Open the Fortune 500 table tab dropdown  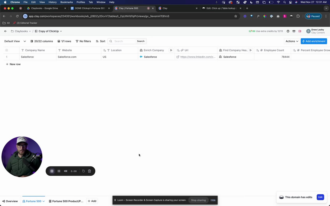pyautogui.click(x=44, y=201)
